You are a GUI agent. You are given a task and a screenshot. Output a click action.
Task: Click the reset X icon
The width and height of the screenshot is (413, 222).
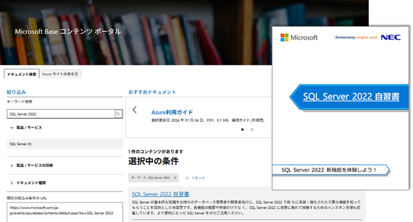tap(187, 178)
